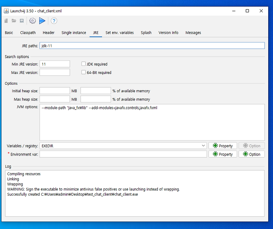Click the 'Linking' log line
Viewport: 273px width, 229px height.
tap(13, 179)
